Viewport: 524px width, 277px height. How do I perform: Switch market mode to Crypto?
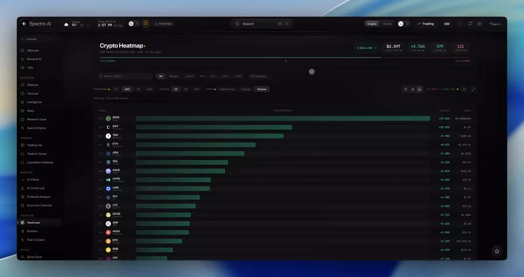pos(372,24)
